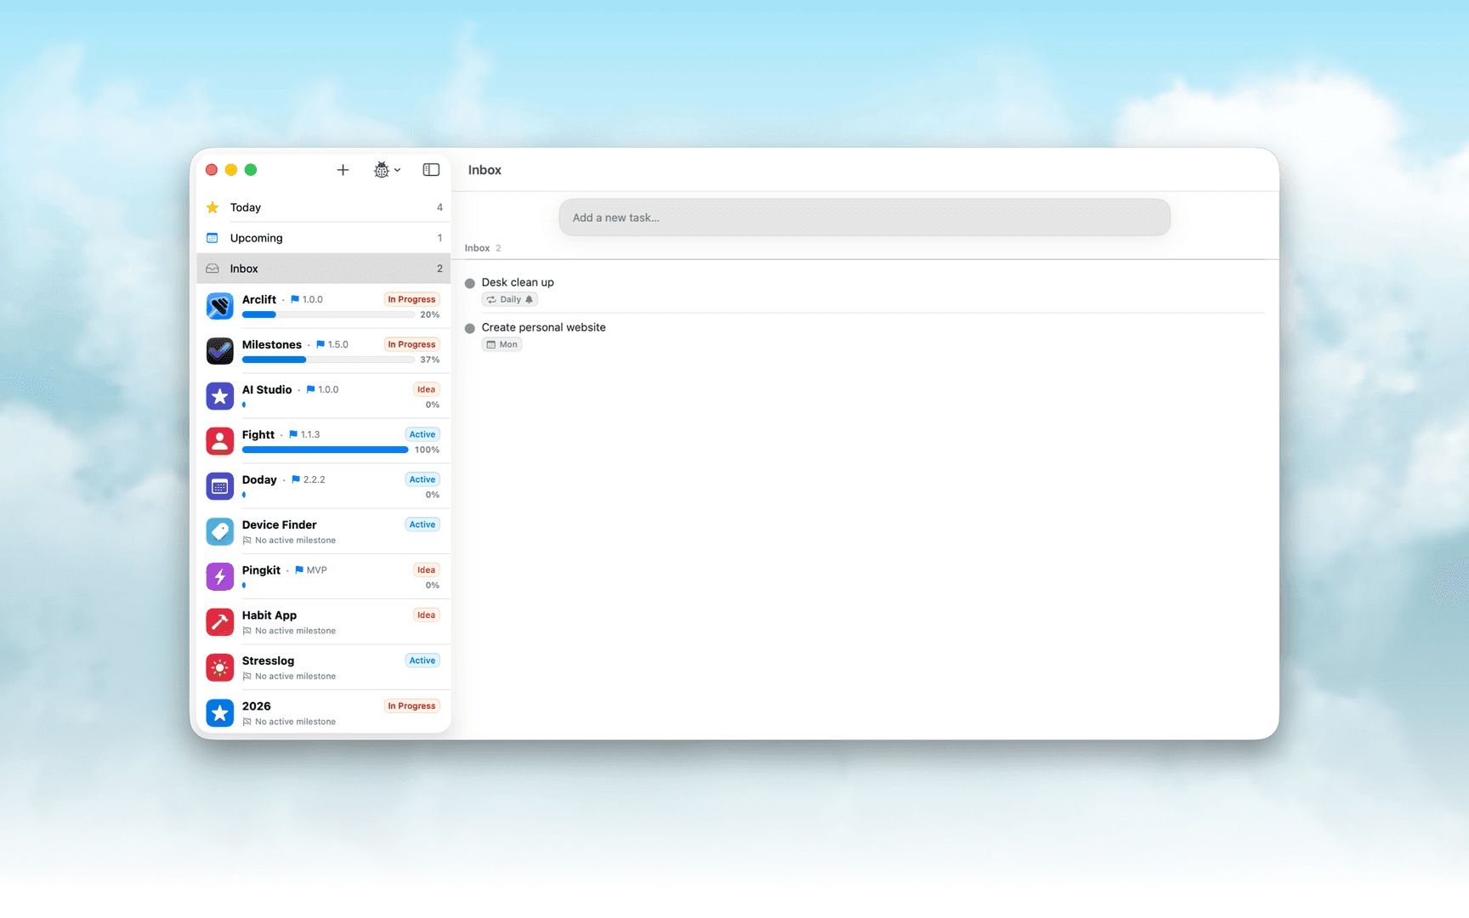
Task: Complete 'Create personal website' task circle
Action: coord(470,328)
